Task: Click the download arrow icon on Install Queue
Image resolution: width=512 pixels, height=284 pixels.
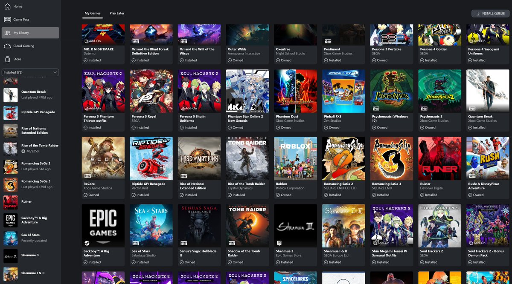Action: (477, 14)
